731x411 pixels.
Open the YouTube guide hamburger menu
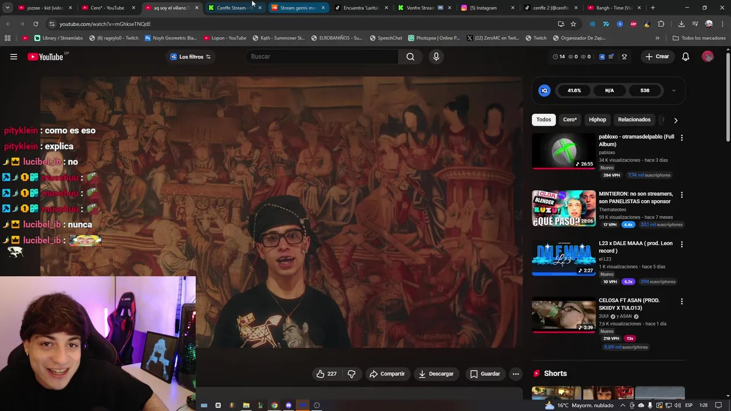14,57
